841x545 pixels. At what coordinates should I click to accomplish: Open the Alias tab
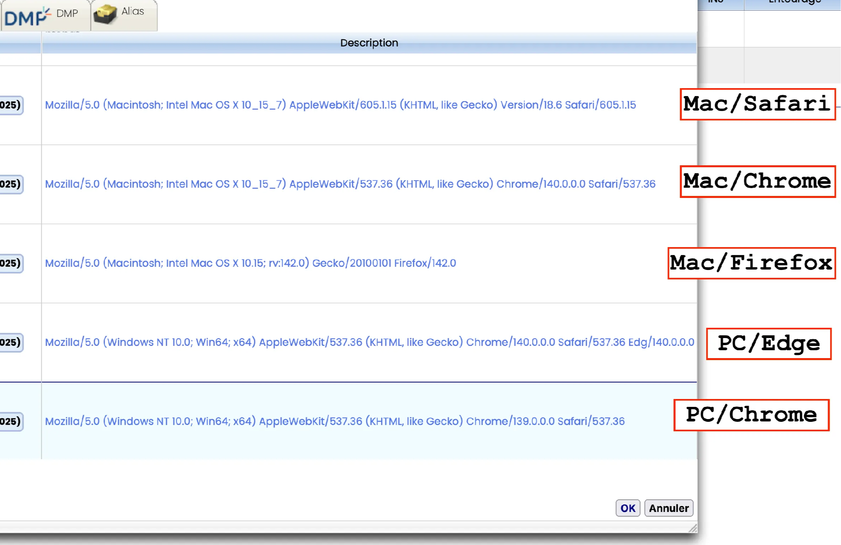(133, 12)
